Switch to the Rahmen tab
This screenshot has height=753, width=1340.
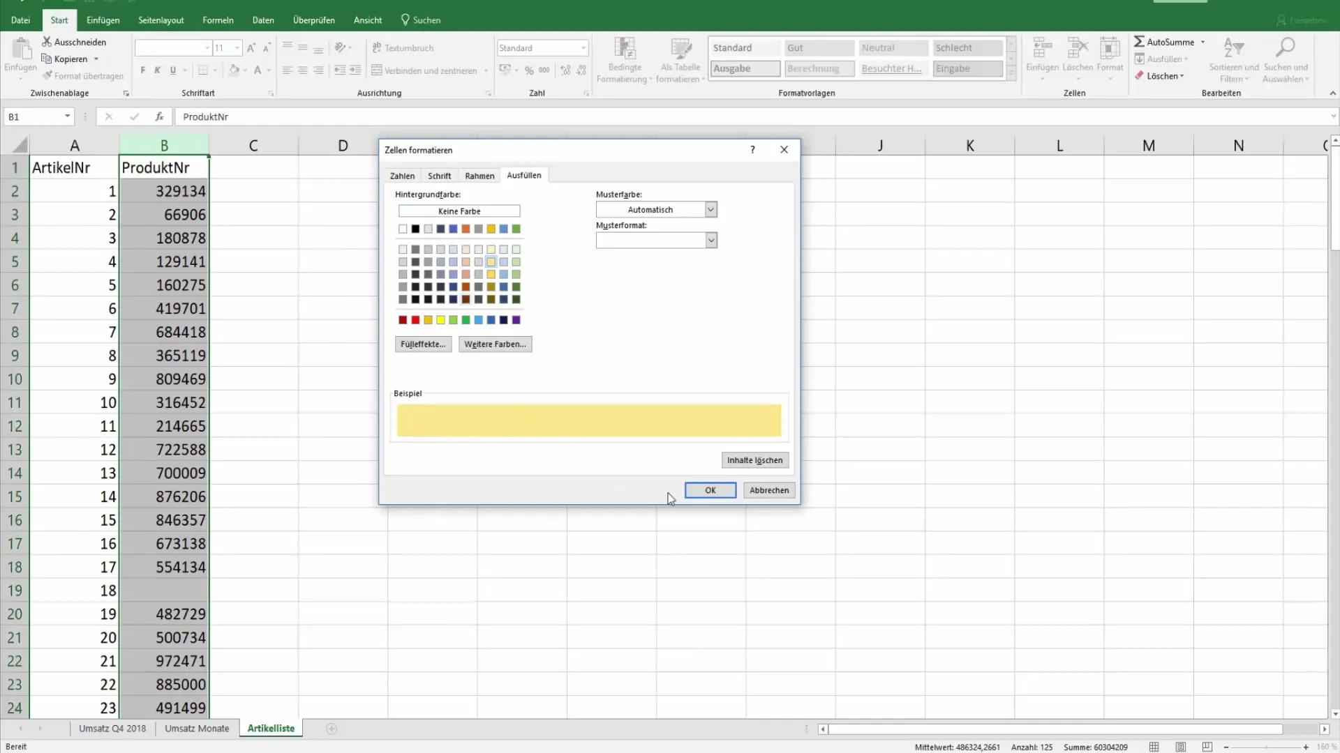click(479, 176)
